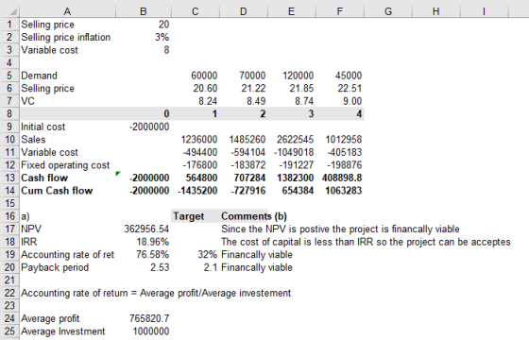529x340 pixels.
Task: Select the 32% target cell
Action: [196, 255]
